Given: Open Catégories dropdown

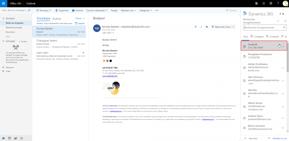Looking at the screenshot, I should (x=151, y=11).
